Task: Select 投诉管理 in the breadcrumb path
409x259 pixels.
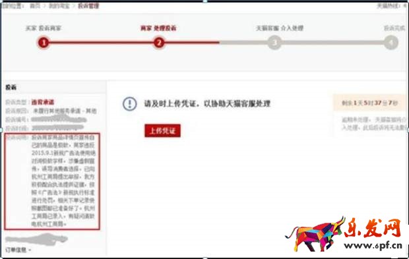Action: (88, 6)
